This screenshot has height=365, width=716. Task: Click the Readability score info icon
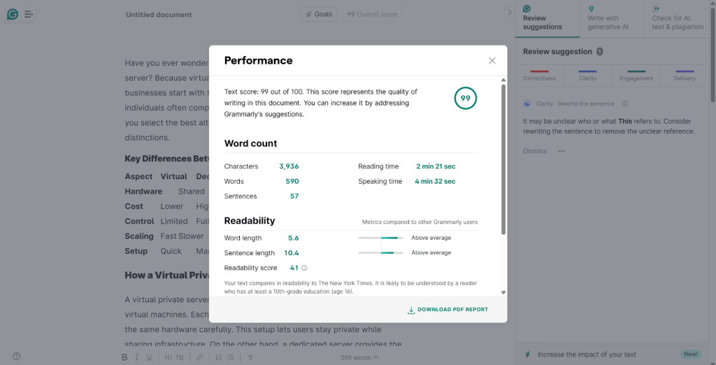(x=304, y=268)
